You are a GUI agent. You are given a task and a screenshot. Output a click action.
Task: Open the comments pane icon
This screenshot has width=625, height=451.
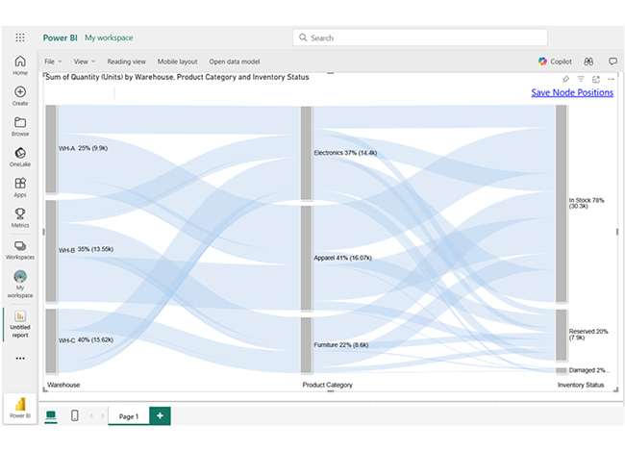click(x=612, y=61)
